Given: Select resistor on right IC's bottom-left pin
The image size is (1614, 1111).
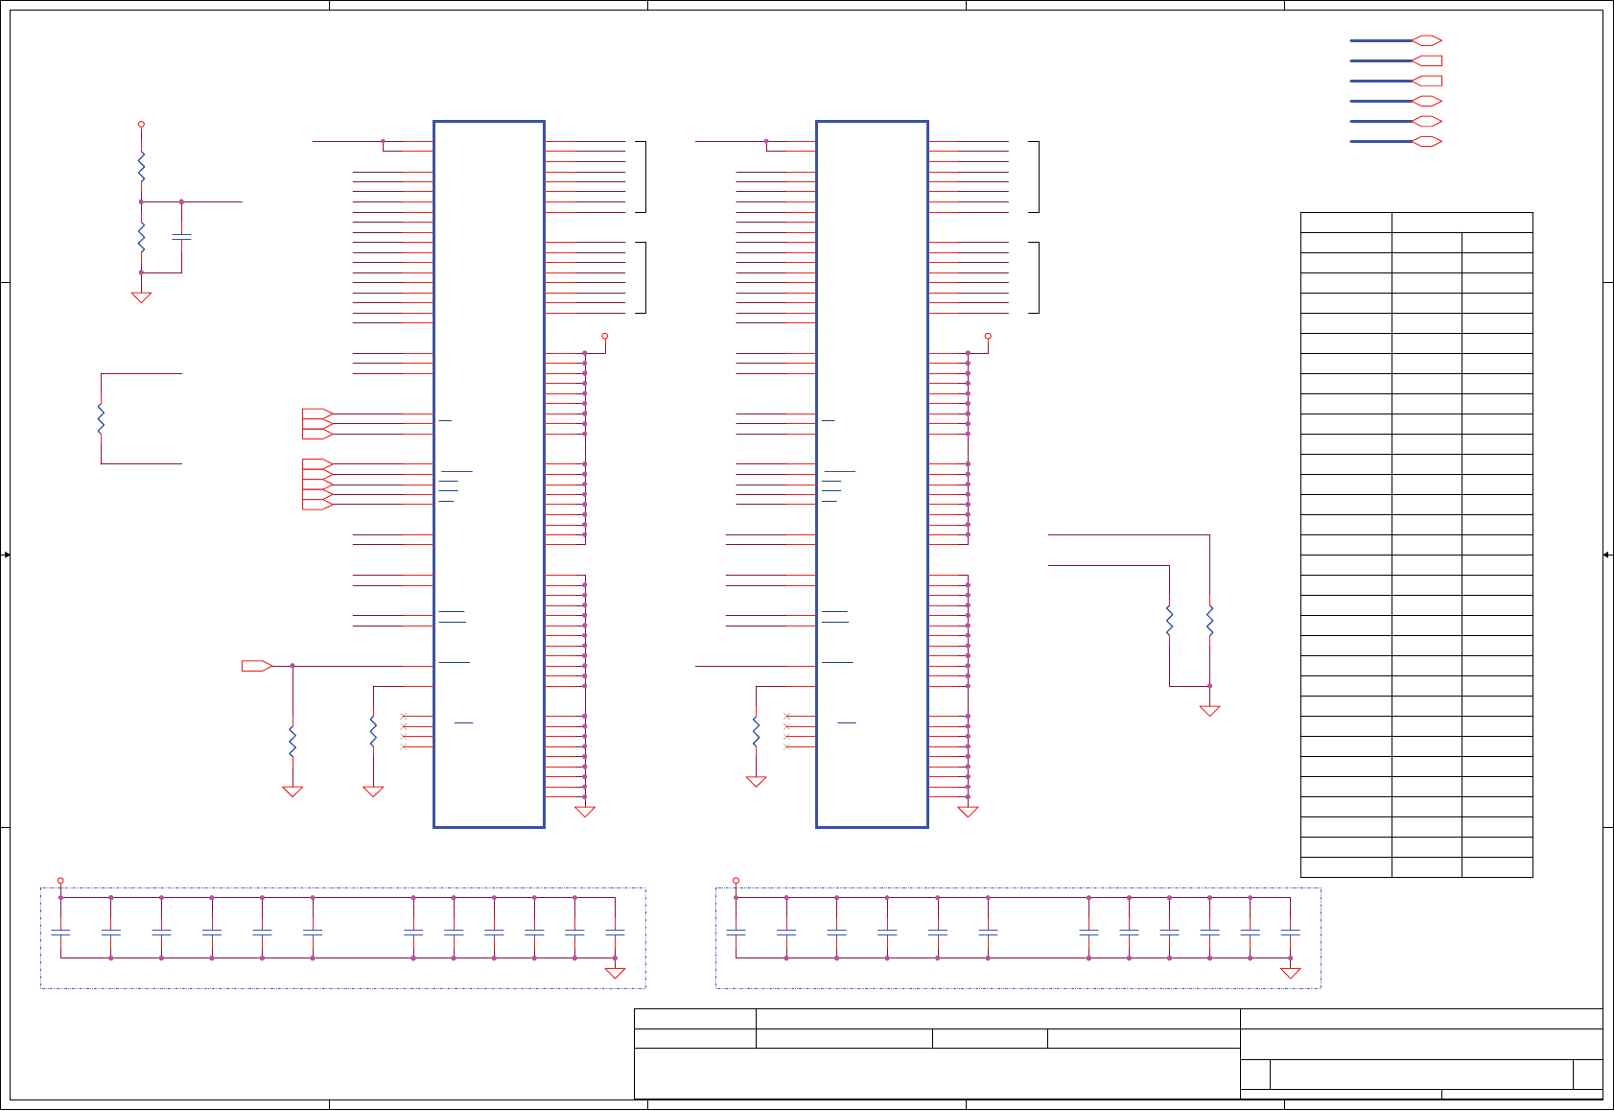Looking at the screenshot, I should click(756, 732).
